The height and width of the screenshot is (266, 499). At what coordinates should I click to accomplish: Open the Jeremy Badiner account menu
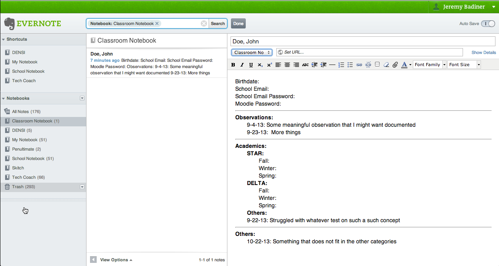point(464,7)
